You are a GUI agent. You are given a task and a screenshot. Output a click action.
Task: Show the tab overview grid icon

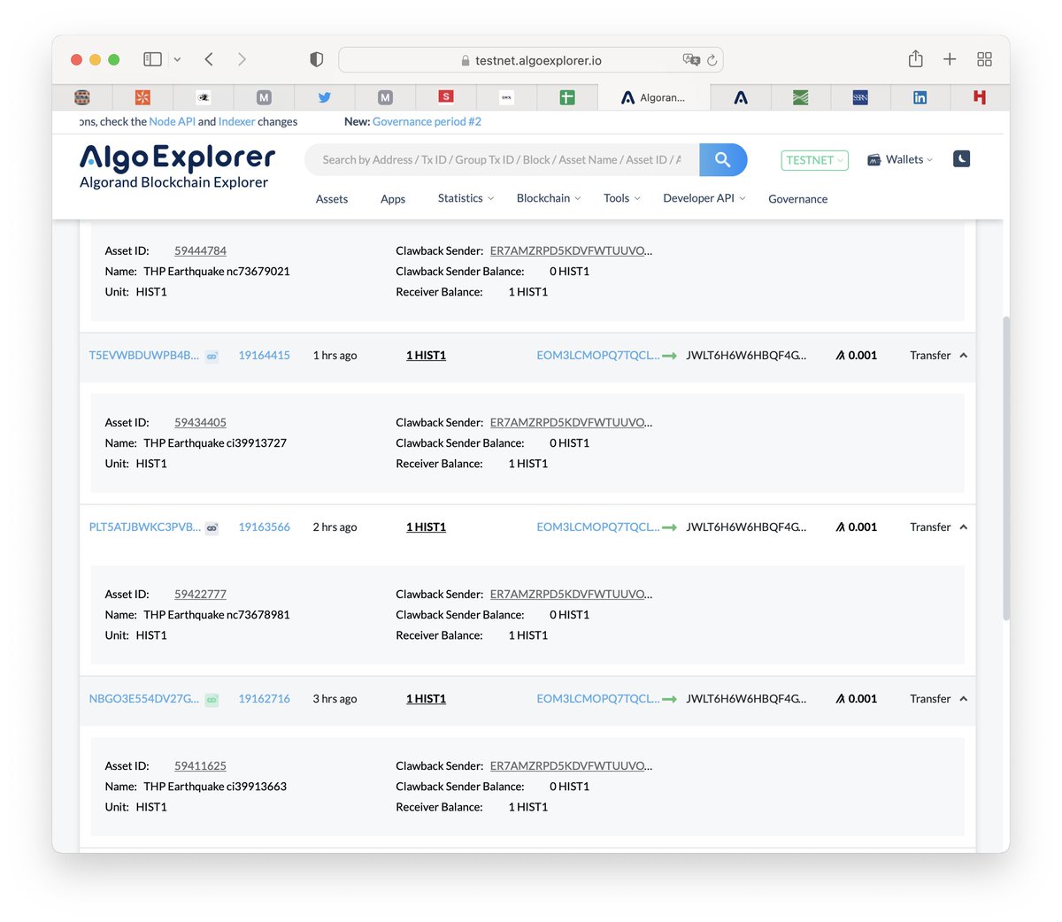(x=984, y=59)
